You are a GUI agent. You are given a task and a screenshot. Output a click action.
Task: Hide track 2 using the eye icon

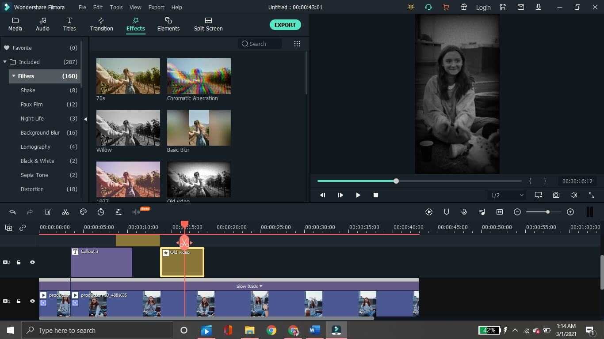[32, 262]
